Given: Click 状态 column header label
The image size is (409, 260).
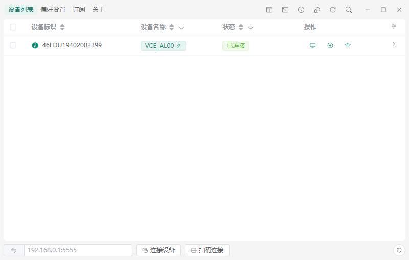Looking at the screenshot, I should click(x=229, y=27).
